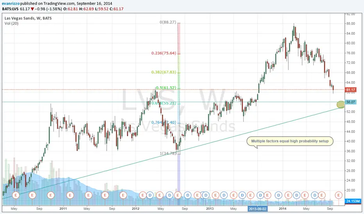Click the 88.00 price axis label
The height and width of the screenshot is (214, 364).
point(351,23)
